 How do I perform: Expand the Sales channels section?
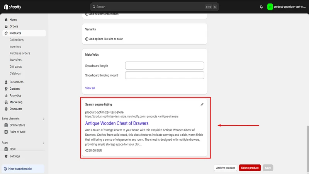click(44, 119)
